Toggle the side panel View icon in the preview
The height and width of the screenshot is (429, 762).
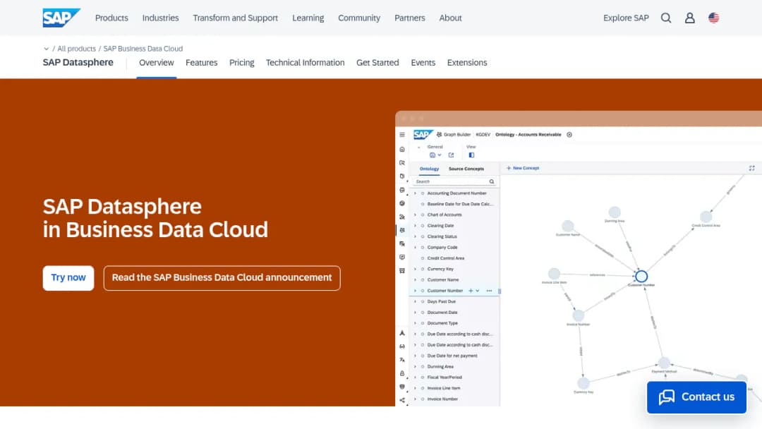(471, 155)
